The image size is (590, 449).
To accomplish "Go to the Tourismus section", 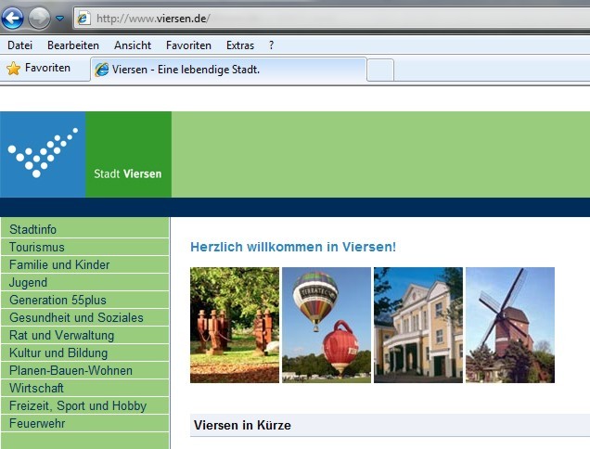I will (37, 247).
